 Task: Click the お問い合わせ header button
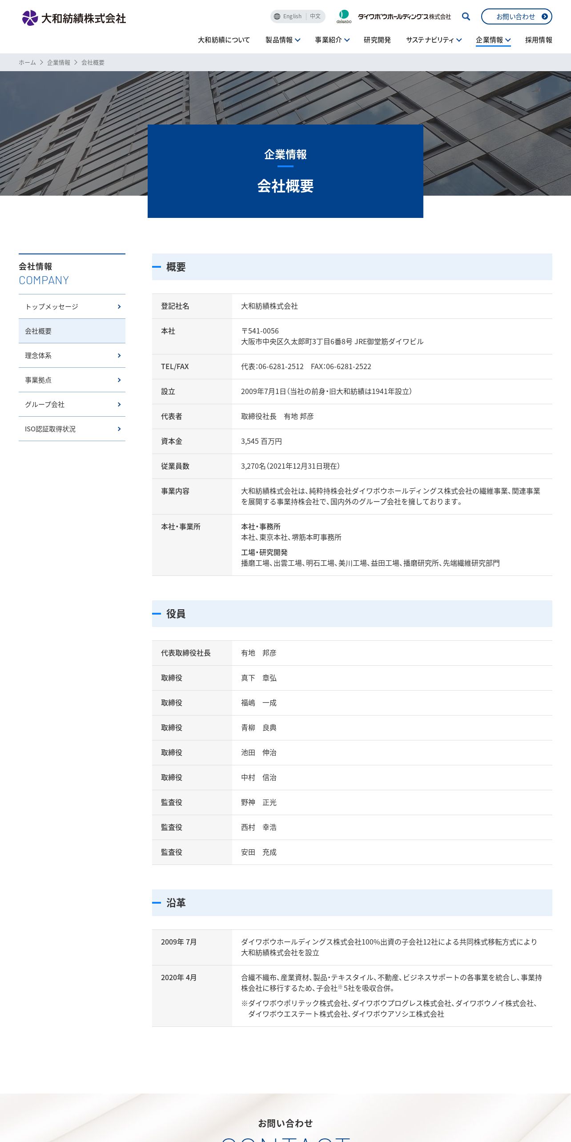pos(516,16)
